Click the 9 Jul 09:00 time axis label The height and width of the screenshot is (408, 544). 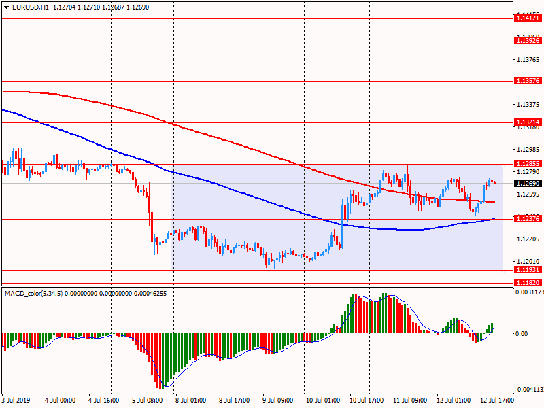pyautogui.click(x=277, y=400)
